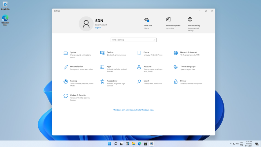Open Windows Update status tile
Image resolution: width=261 pixels, height=147 pixels.
tap(173, 23)
